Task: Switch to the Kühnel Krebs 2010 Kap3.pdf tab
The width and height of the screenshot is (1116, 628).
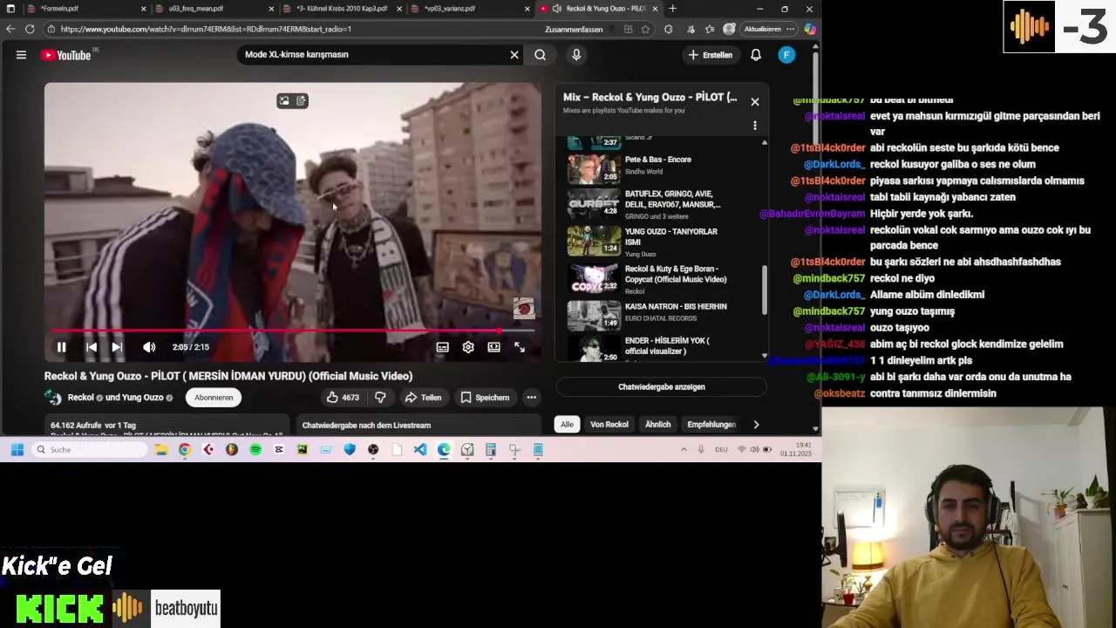Action: coord(341,9)
